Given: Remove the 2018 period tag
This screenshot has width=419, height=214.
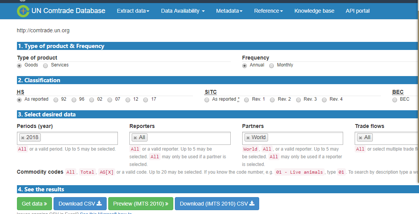Looking at the screenshot, I should 23,138.
